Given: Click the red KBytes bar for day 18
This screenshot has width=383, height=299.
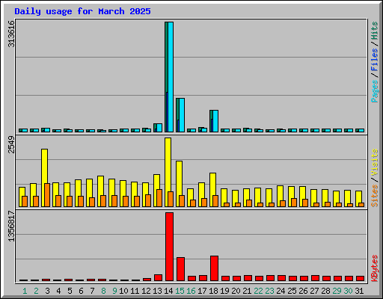Looking at the screenshot, I should click(x=214, y=268).
